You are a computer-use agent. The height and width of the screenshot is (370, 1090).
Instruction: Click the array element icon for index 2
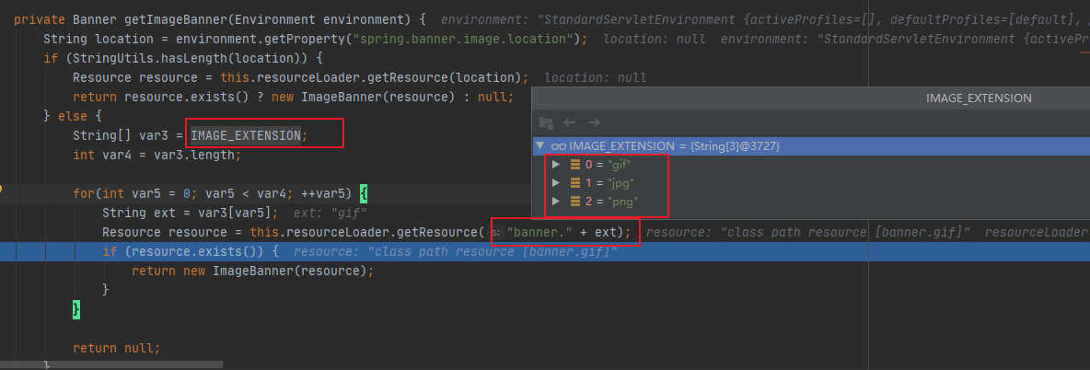coord(575,202)
